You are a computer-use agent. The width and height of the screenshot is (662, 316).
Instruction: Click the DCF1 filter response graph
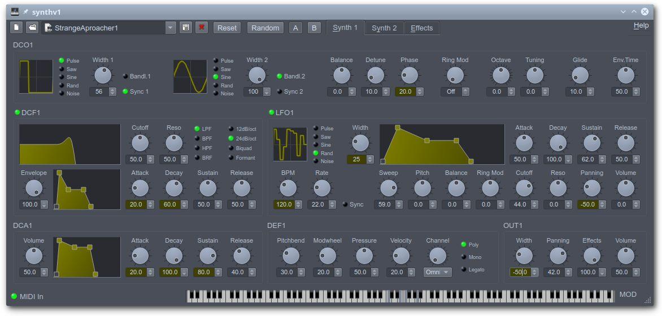coord(69,144)
